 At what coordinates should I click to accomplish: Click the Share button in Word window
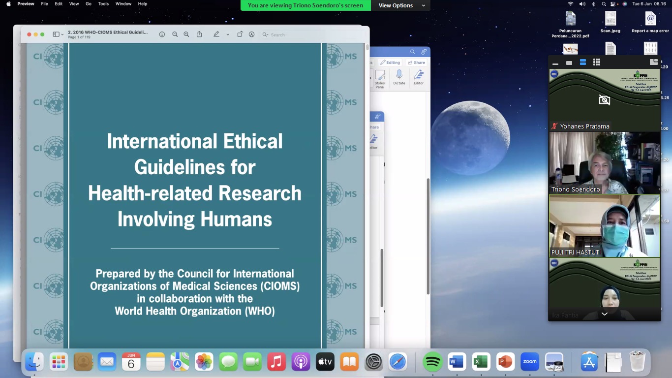tap(417, 63)
